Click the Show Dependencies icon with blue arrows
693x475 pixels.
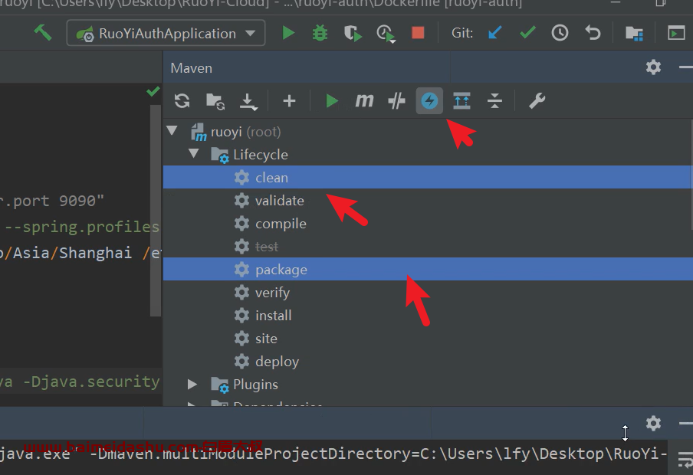coord(461,100)
